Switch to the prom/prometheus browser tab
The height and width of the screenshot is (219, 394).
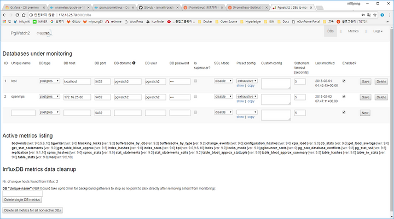114,8
